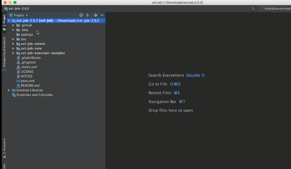Click the Scratches and Consoles icon
Viewport: 291px width, 169px height.
pos(14,95)
